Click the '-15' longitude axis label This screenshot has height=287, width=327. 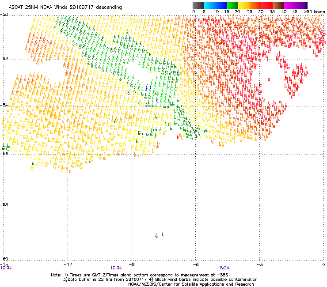(x=4, y=264)
